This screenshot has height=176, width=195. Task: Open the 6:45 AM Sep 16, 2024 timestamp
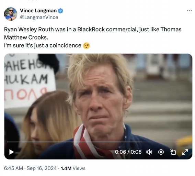point(30,168)
